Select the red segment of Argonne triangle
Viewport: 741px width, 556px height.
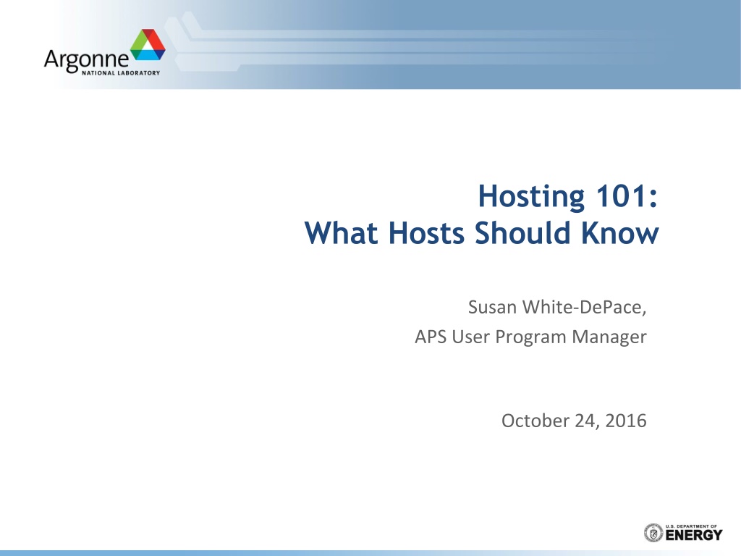click(157, 41)
